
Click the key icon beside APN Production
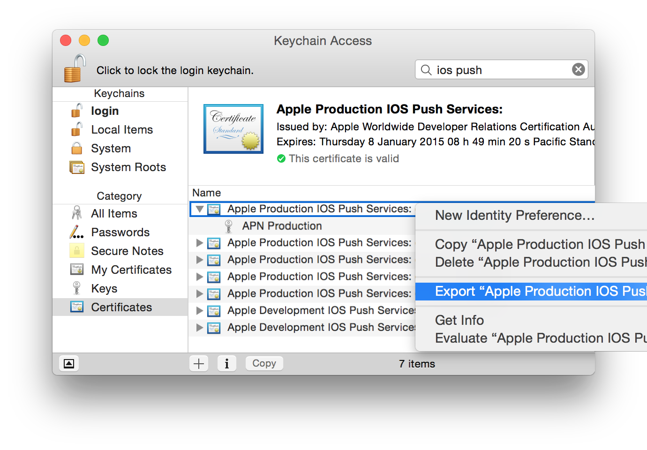point(229,226)
